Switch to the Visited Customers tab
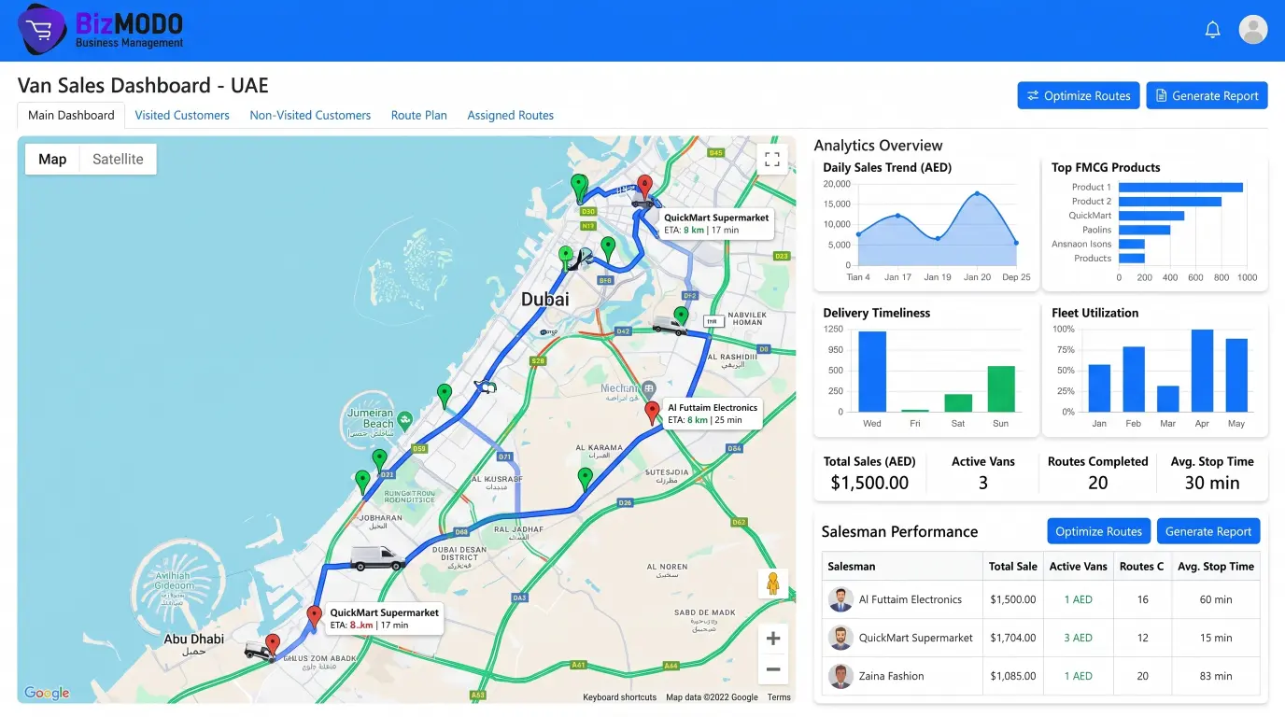The height and width of the screenshot is (717, 1285). [182, 115]
